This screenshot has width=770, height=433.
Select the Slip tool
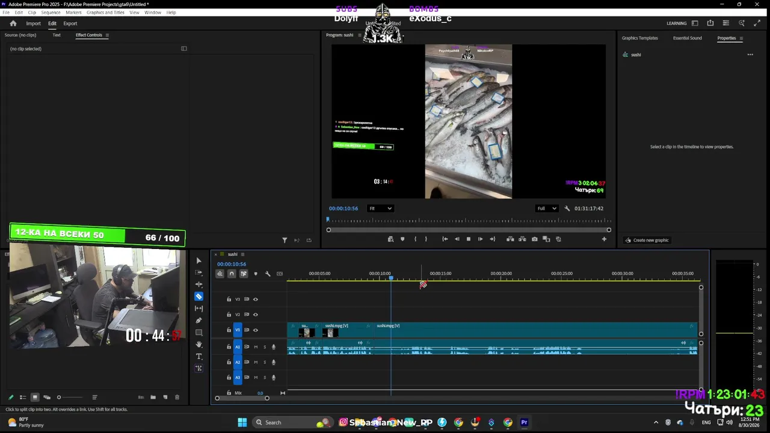199,309
